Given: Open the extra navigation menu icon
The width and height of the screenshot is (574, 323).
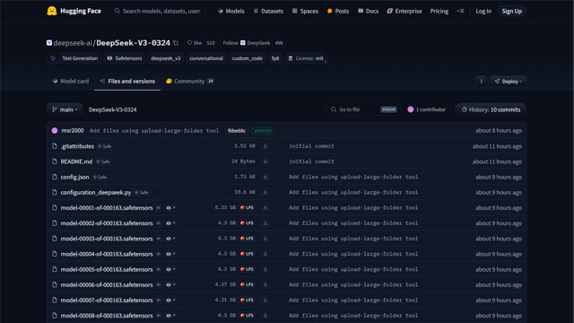Looking at the screenshot, I should tap(460, 11).
